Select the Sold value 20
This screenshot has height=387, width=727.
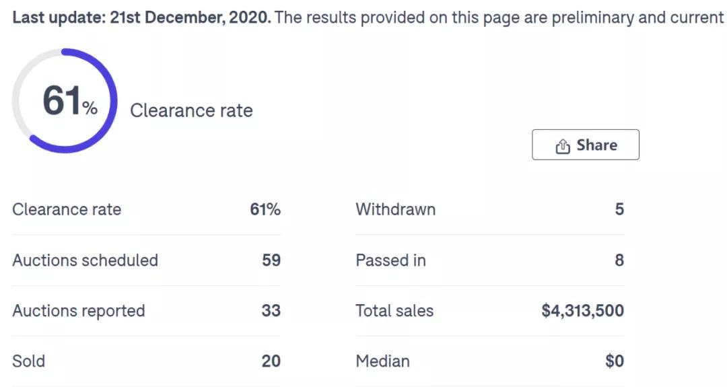pyautogui.click(x=271, y=361)
